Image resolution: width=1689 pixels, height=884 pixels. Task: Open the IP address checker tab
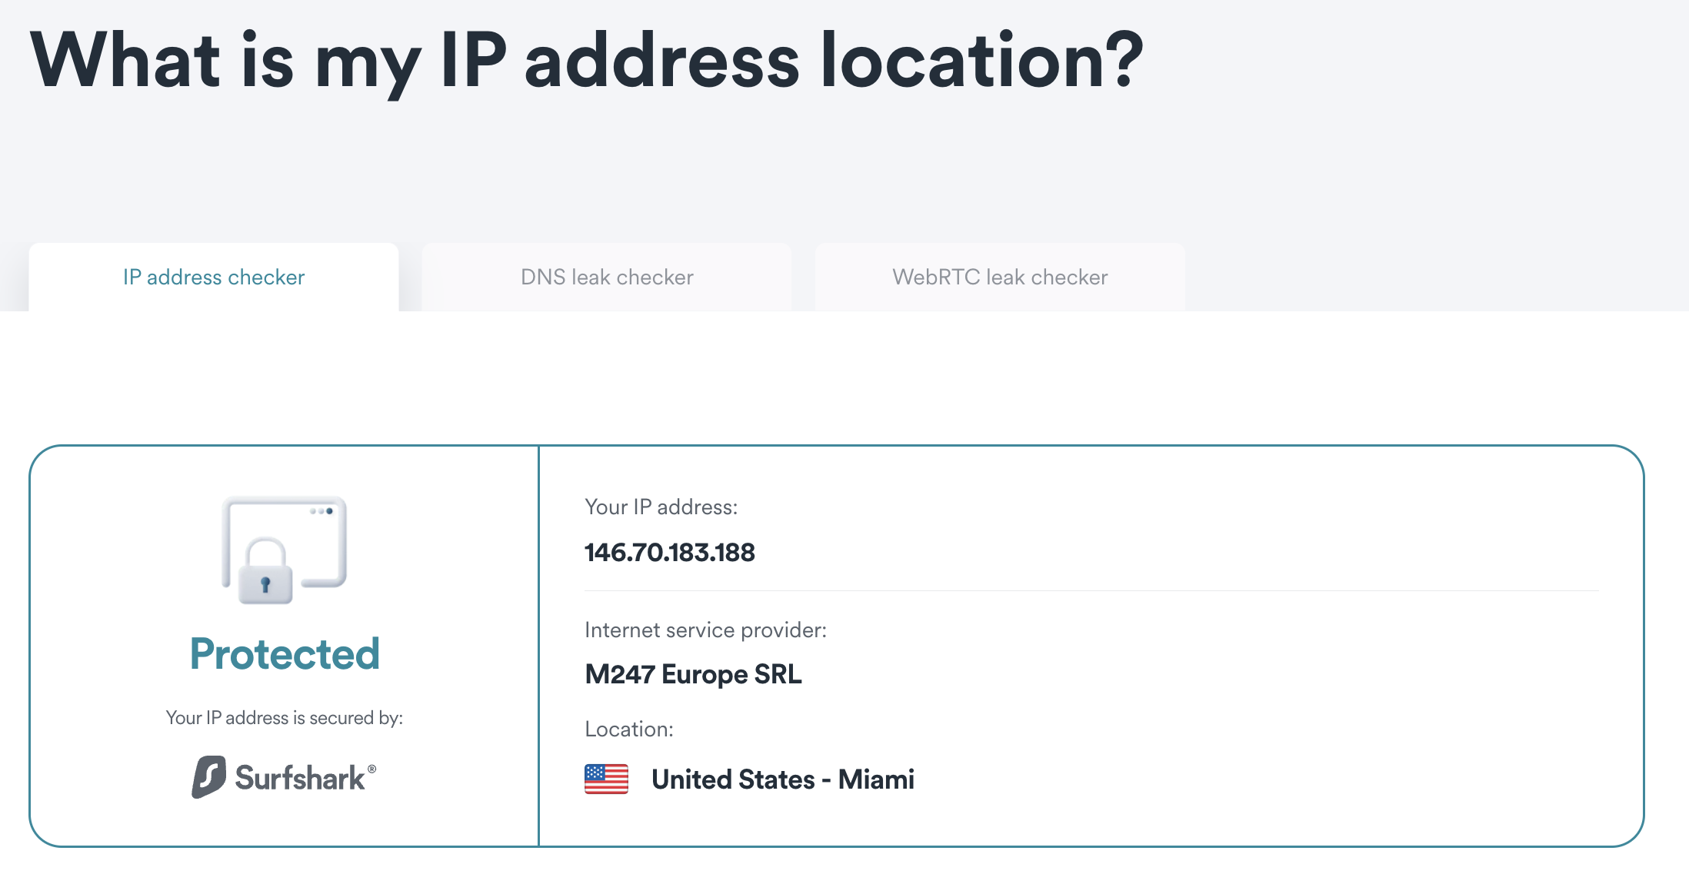[214, 277]
